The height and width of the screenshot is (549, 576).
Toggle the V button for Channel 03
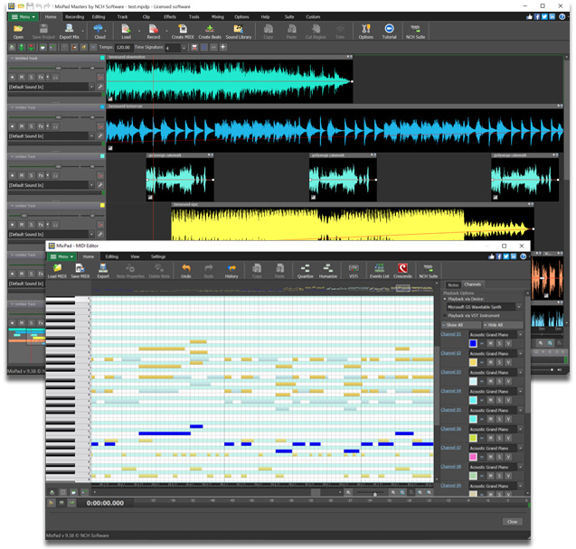[508, 381]
